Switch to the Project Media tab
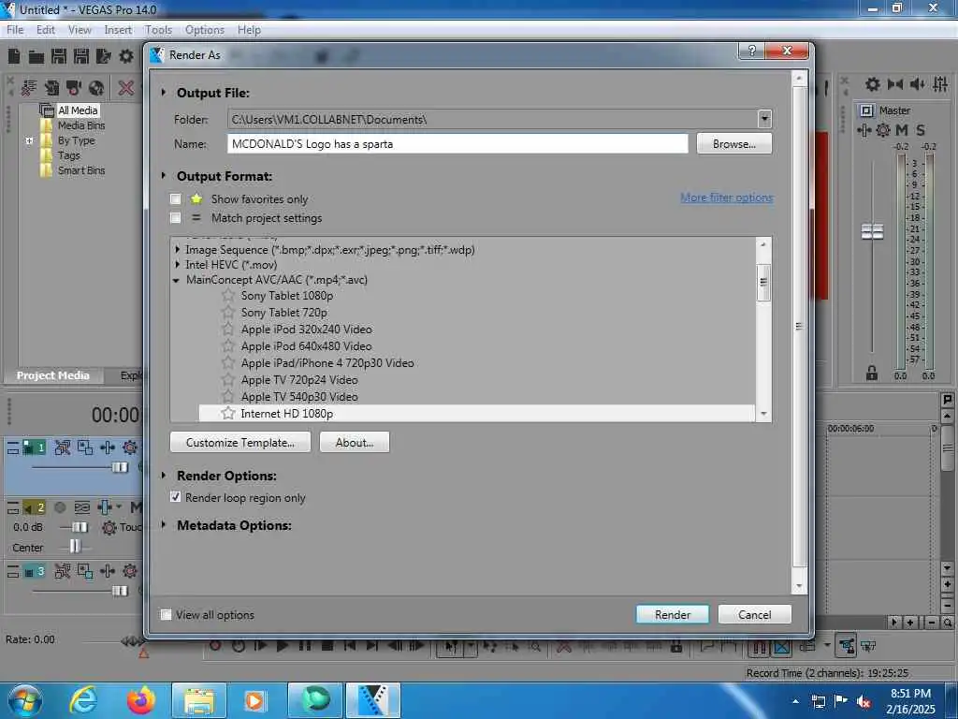958x719 pixels. coord(52,375)
